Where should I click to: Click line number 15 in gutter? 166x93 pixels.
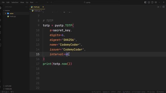(x=38, y=54)
